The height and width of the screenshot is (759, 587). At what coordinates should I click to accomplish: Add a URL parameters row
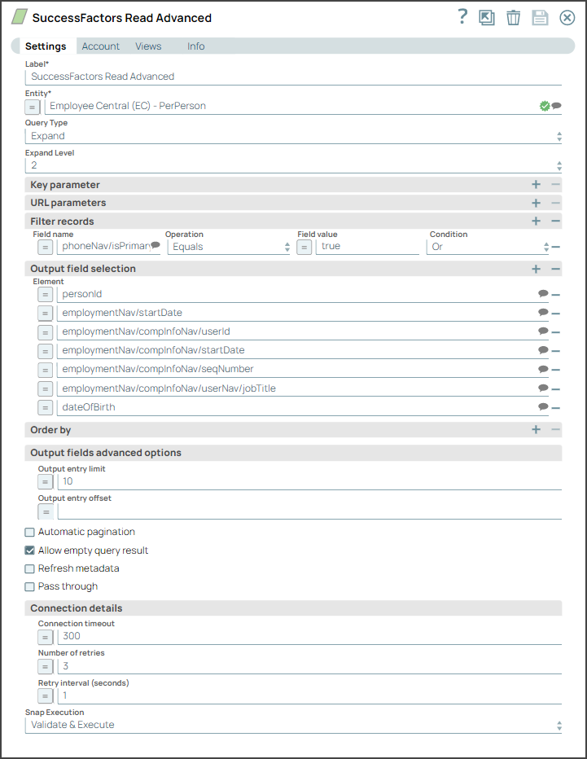pos(537,203)
